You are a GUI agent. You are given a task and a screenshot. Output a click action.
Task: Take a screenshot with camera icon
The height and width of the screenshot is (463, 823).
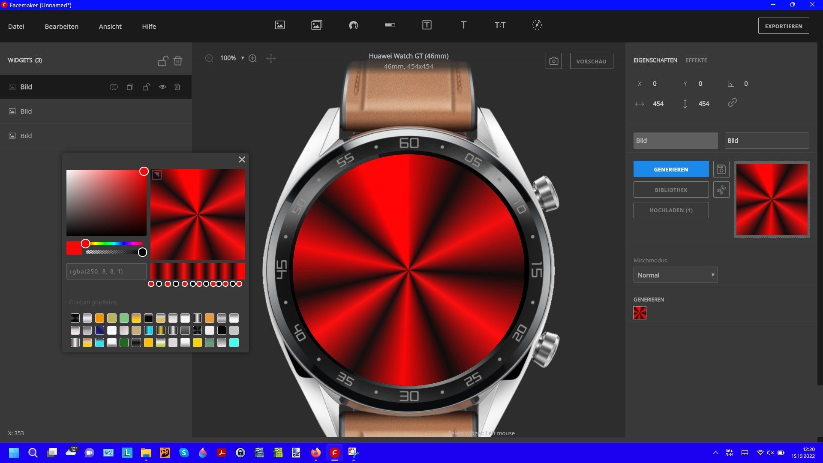pos(553,61)
